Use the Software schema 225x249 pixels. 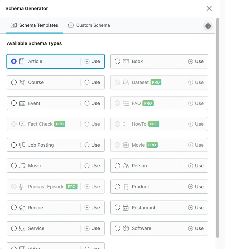[196, 228]
